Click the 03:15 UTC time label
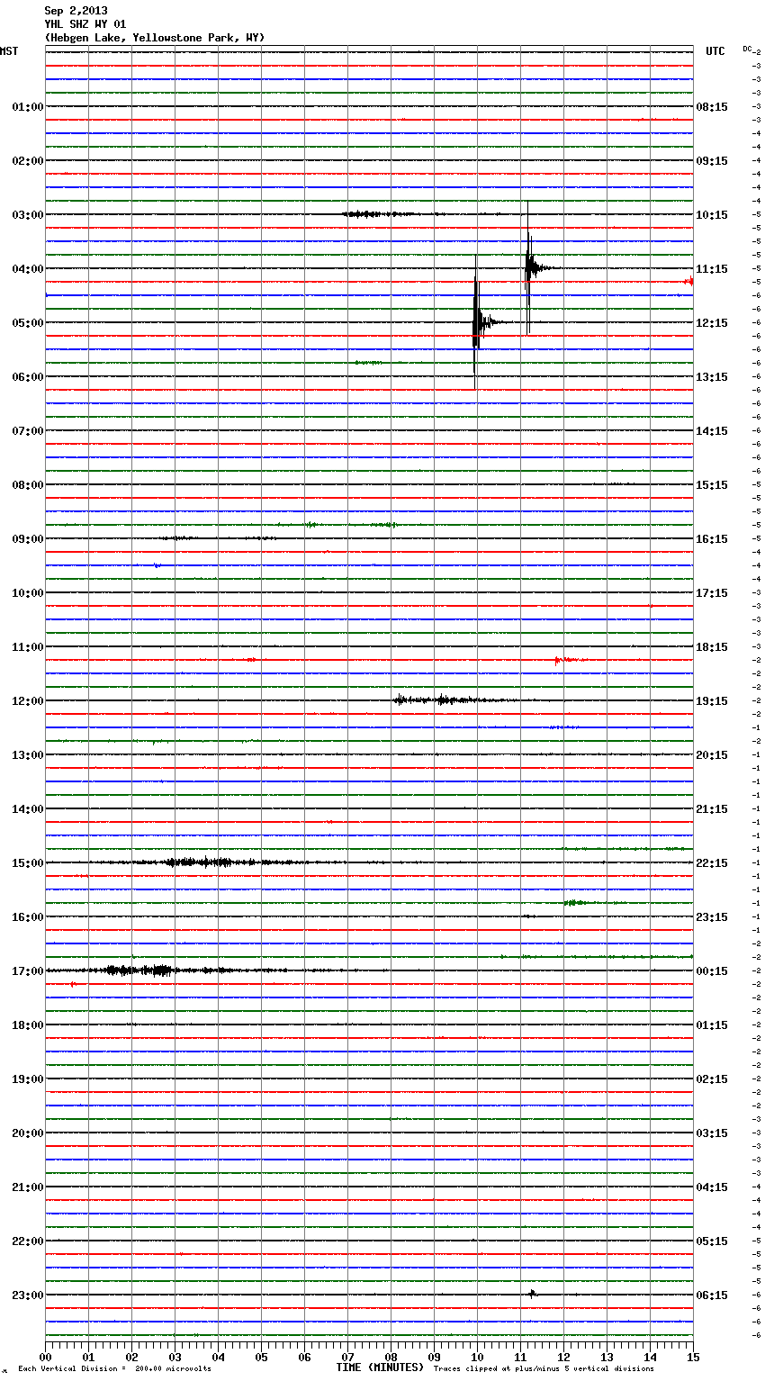Screen dimensions: 765x1381 (712, 1133)
